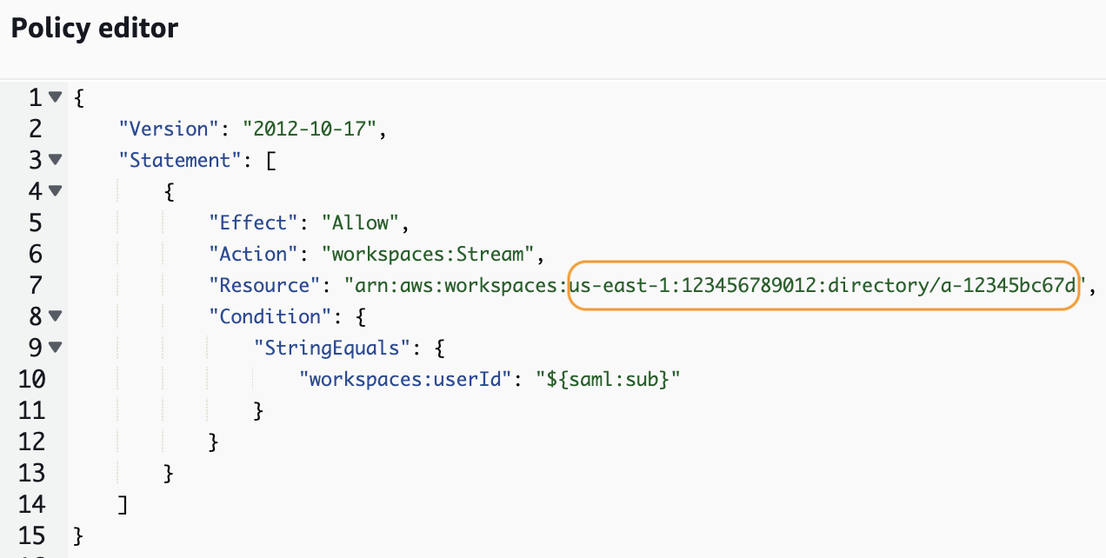Collapse the StringEquals block on line 9

click(x=55, y=348)
